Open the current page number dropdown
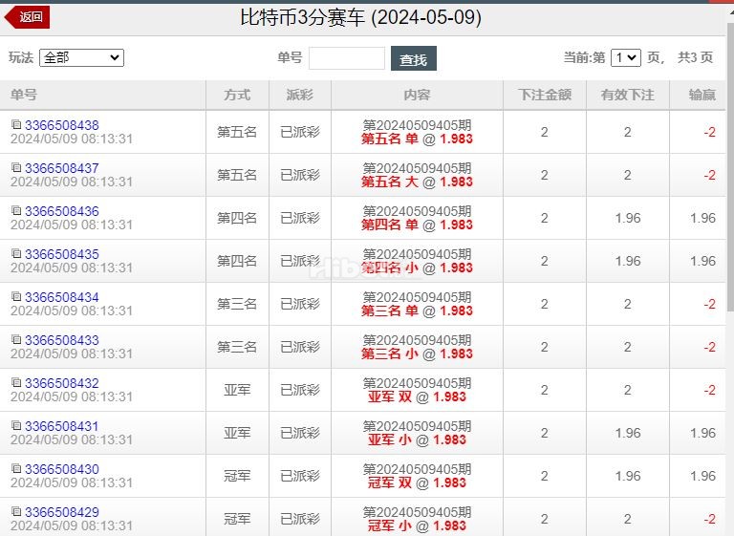 (x=625, y=57)
